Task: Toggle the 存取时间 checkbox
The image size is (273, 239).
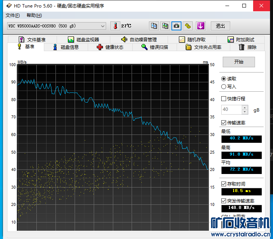Action: click(x=224, y=184)
